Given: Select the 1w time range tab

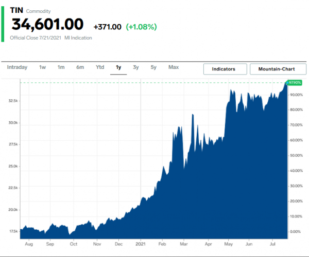Looking at the screenshot, I should [42, 67].
